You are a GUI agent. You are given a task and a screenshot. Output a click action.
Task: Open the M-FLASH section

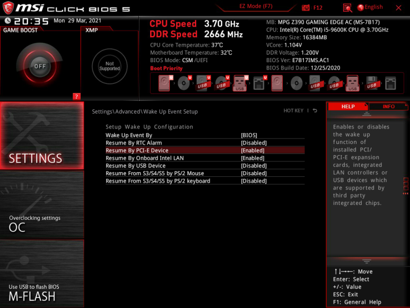42,273
